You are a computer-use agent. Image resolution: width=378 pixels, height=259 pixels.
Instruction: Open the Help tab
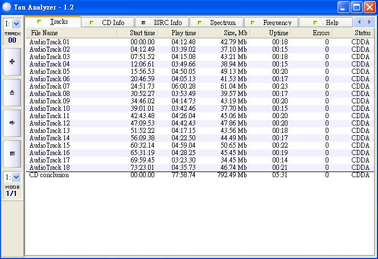tap(326, 23)
